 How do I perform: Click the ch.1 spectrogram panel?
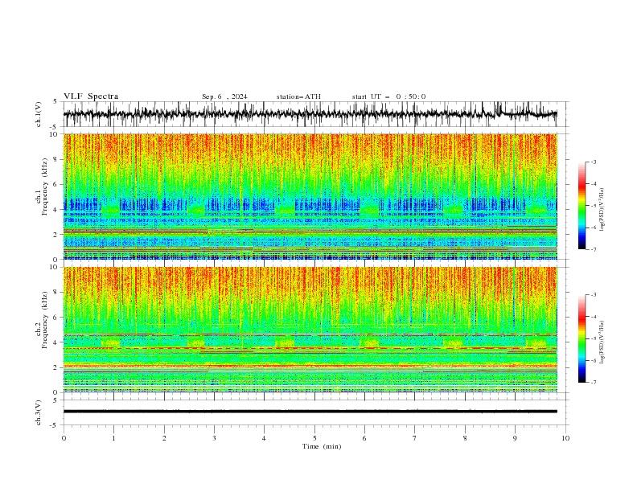(x=310, y=196)
